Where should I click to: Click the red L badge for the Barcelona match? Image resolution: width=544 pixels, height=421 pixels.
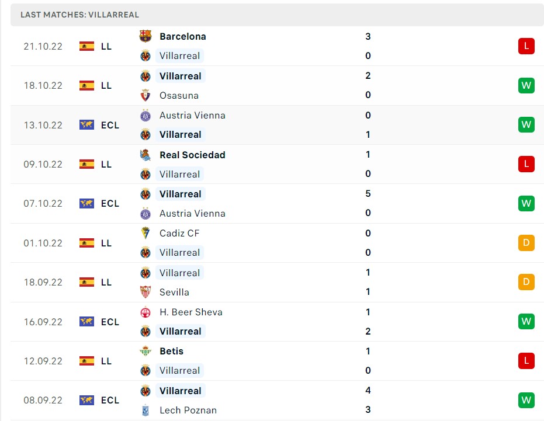(x=525, y=46)
